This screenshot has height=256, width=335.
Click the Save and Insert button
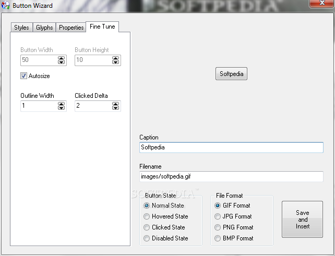click(x=302, y=219)
